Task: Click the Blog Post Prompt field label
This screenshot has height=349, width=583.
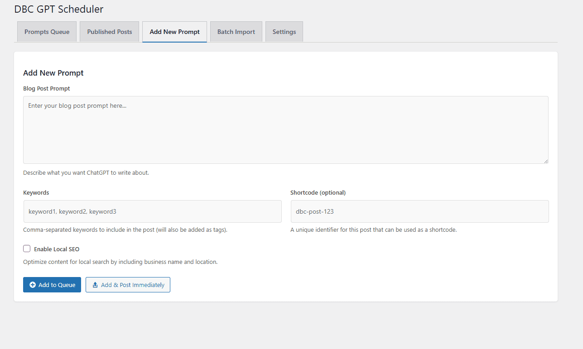Action: click(x=47, y=88)
